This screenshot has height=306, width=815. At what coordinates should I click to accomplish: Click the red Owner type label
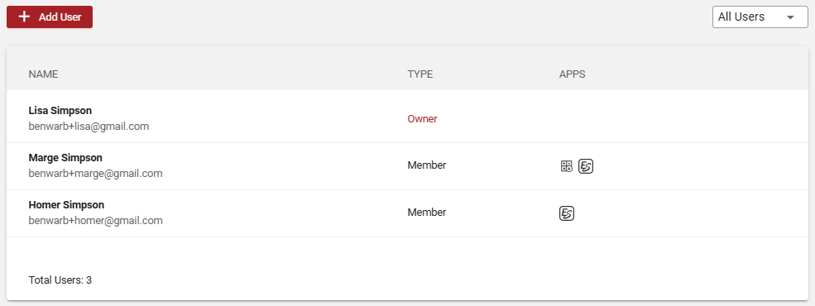click(x=422, y=119)
